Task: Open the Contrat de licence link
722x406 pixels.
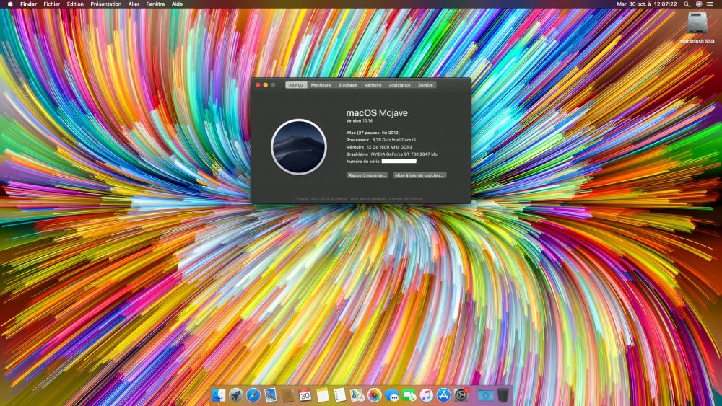Action: pyautogui.click(x=406, y=199)
